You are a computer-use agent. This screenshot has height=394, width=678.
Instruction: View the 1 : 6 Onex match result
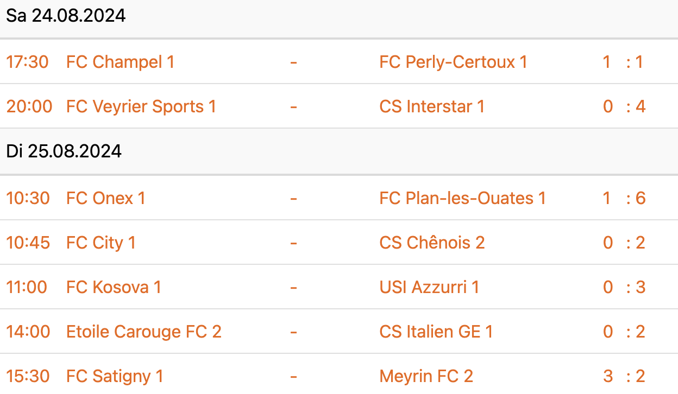tap(624, 198)
